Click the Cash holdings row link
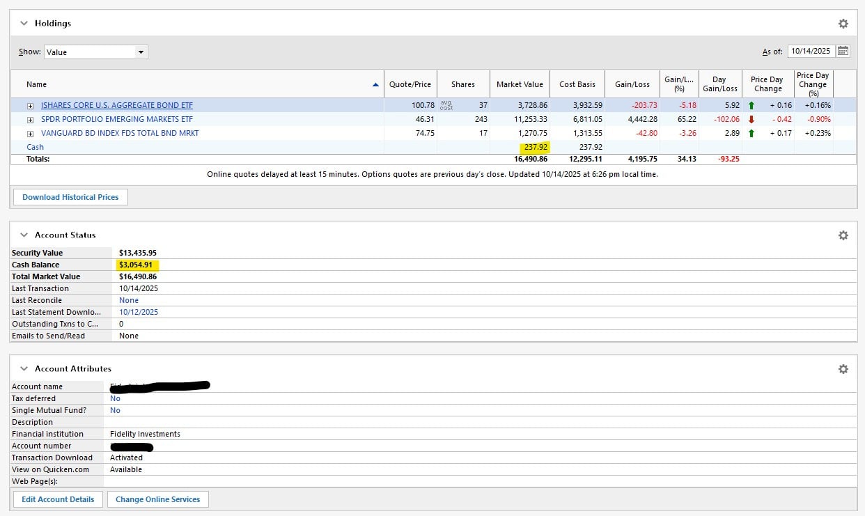This screenshot has height=516, width=865. (x=35, y=147)
